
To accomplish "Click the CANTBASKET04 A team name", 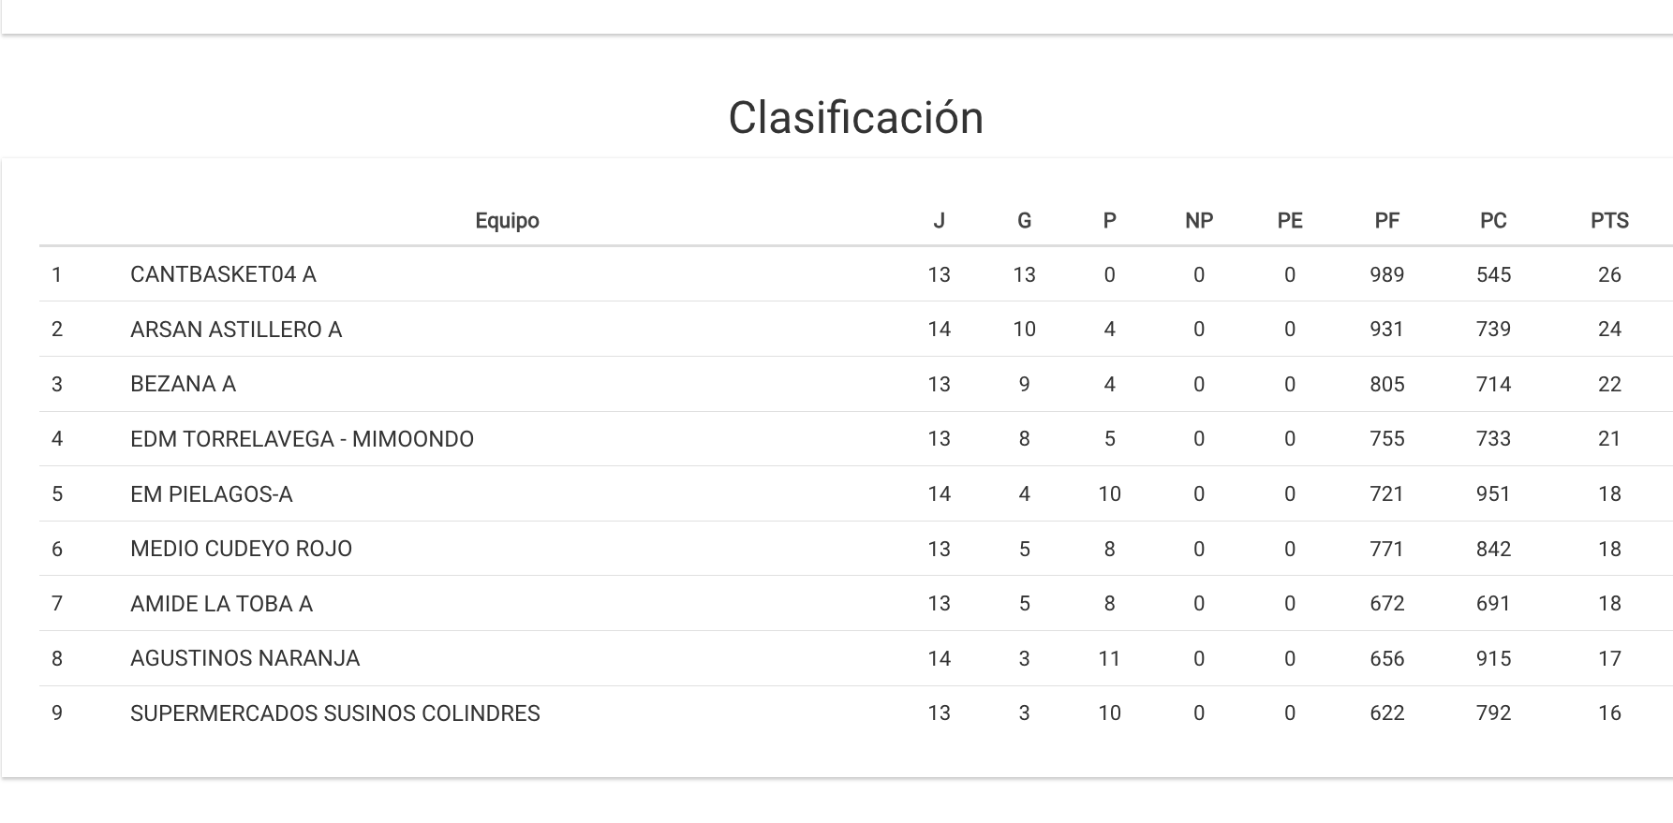I will tap(223, 274).
